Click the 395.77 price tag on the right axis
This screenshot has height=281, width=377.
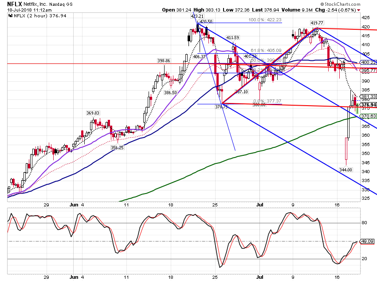pos(368,71)
